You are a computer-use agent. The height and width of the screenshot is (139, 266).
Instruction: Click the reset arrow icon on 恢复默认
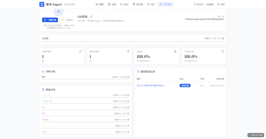pos(63,20)
